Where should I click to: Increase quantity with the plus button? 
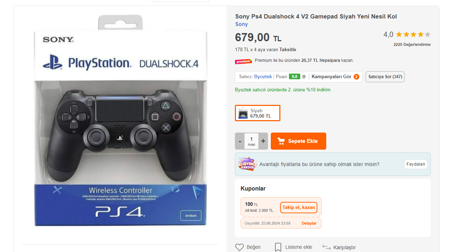click(x=263, y=141)
